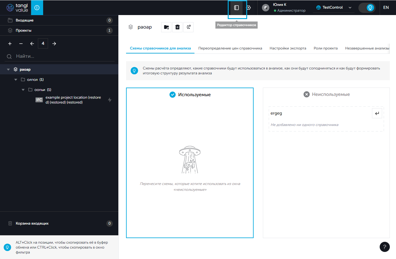Click the sparkle analysis icon beside раоар
This screenshot has height=259, width=396.
[x=189, y=27]
